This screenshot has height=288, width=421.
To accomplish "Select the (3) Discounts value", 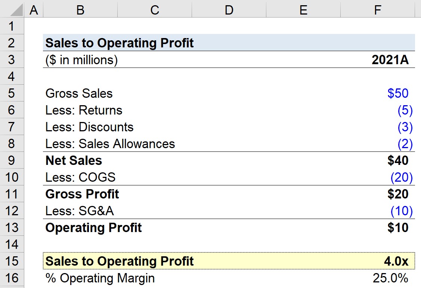I will click(405, 127).
